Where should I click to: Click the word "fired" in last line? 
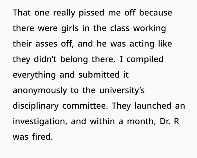pos(41,137)
